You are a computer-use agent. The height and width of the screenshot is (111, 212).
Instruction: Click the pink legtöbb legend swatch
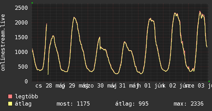point(10,97)
